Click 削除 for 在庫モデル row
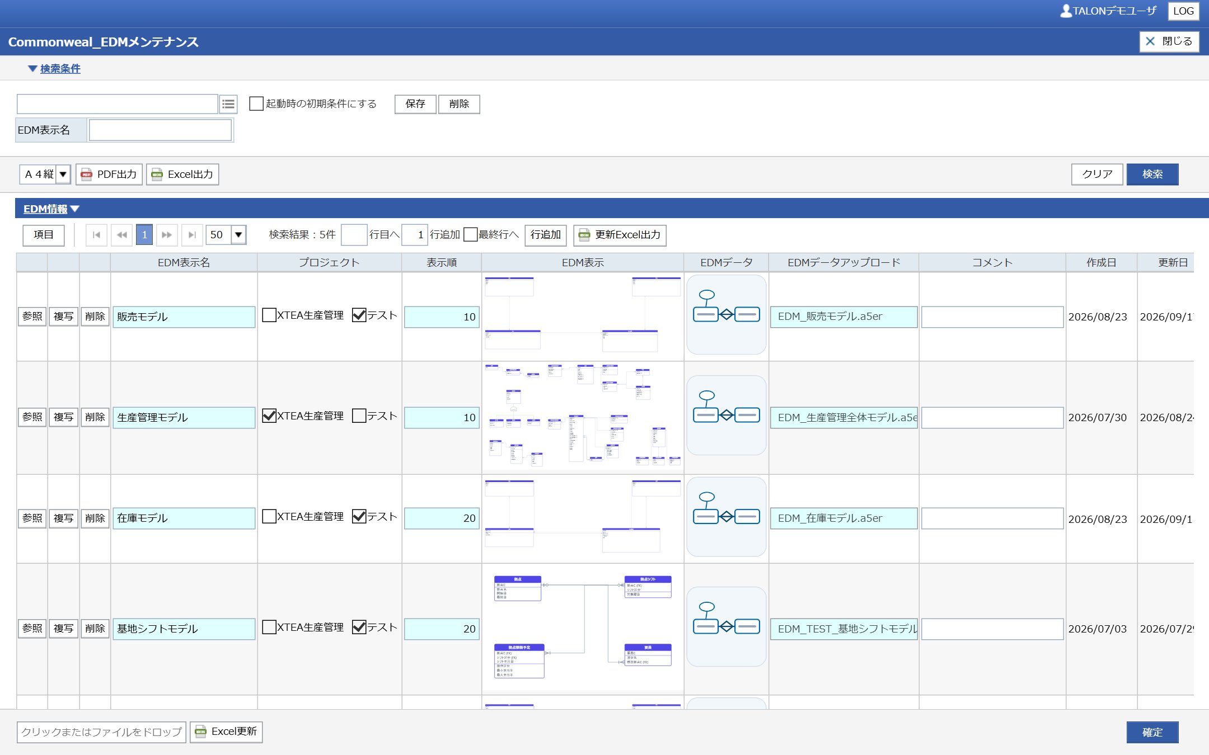 click(95, 518)
